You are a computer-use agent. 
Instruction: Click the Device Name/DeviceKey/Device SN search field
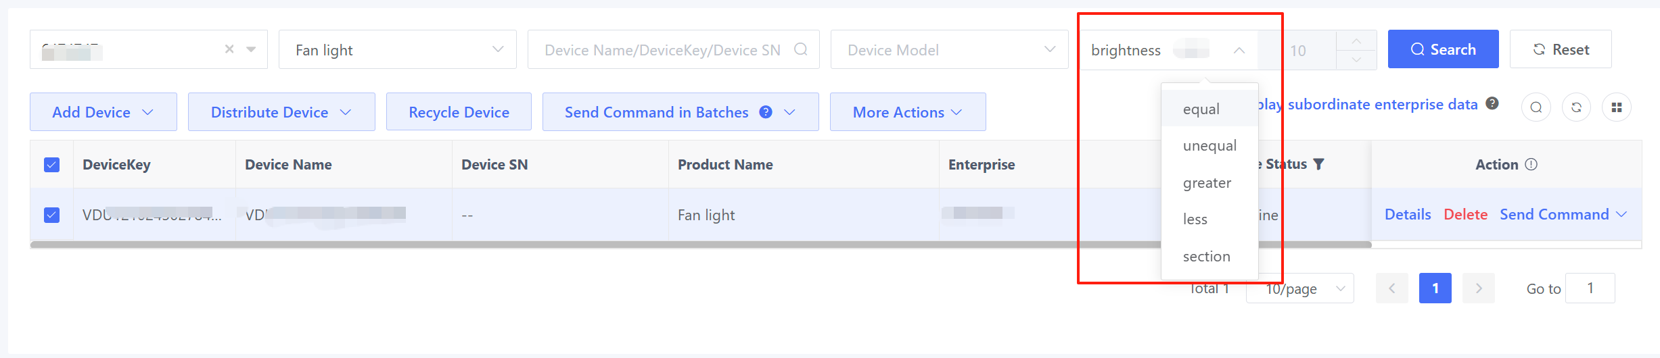(663, 50)
